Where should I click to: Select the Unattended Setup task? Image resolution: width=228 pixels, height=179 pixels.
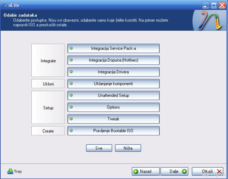click(x=113, y=95)
